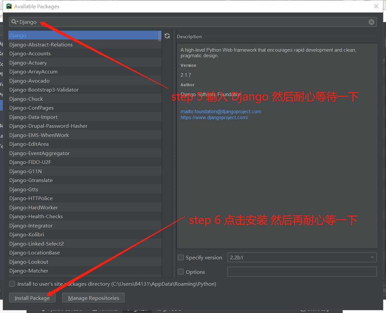The width and height of the screenshot is (386, 313).
Task: Enable the Options checkbox
Action: [181, 272]
